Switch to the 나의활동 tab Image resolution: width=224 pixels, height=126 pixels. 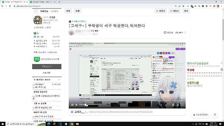click(55, 11)
